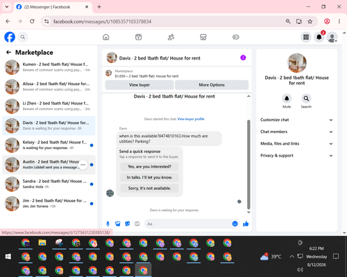Expand Customize chat section
Image resolution: width=347 pixels, height=277 pixels.
pyautogui.click(x=296, y=120)
